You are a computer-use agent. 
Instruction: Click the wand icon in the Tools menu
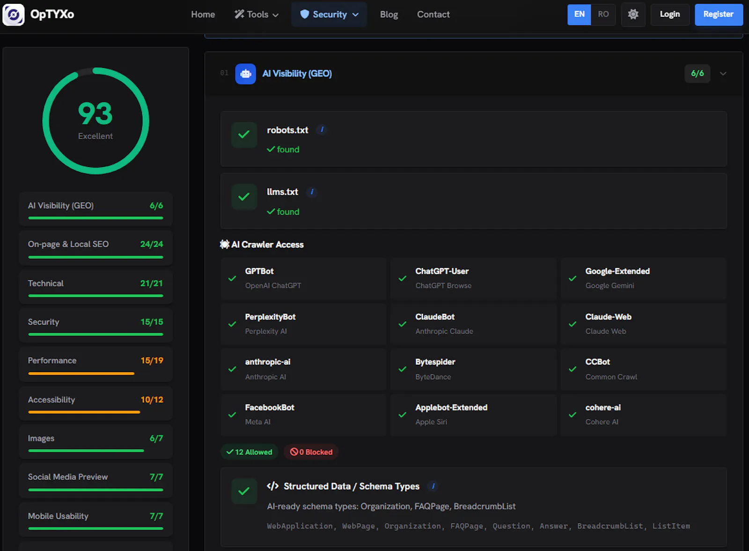click(239, 15)
